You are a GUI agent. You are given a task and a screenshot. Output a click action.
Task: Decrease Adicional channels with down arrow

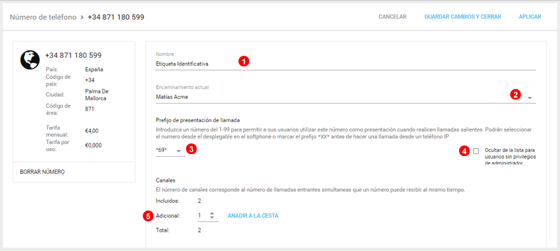[212, 217]
